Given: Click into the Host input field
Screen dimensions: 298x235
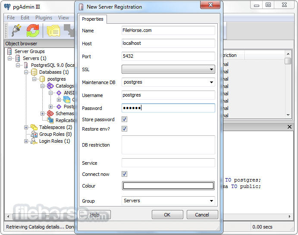Looking at the screenshot, I should pyautogui.click(x=168, y=44).
